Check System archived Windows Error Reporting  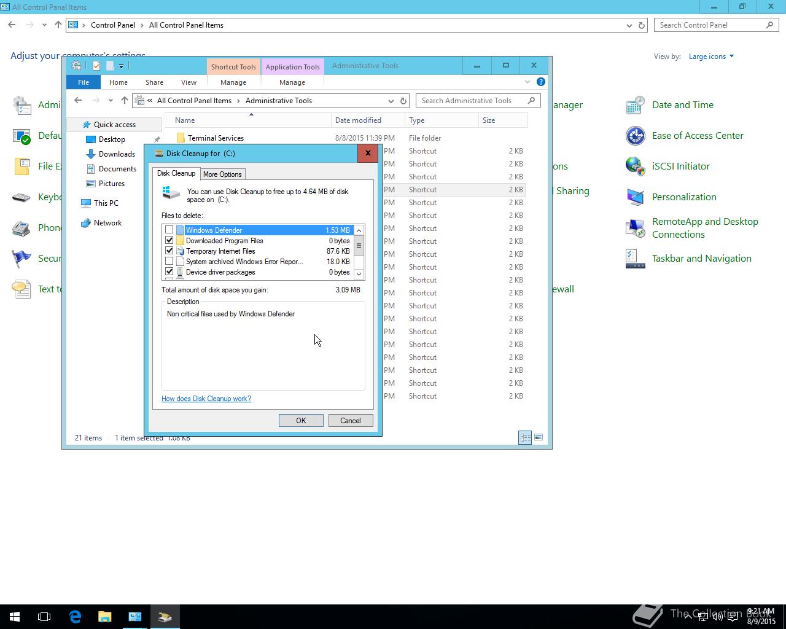(x=169, y=261)
